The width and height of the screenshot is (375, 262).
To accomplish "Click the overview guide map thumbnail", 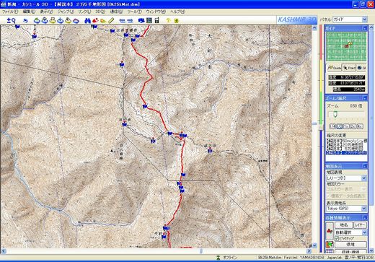I will pos(346,46).
